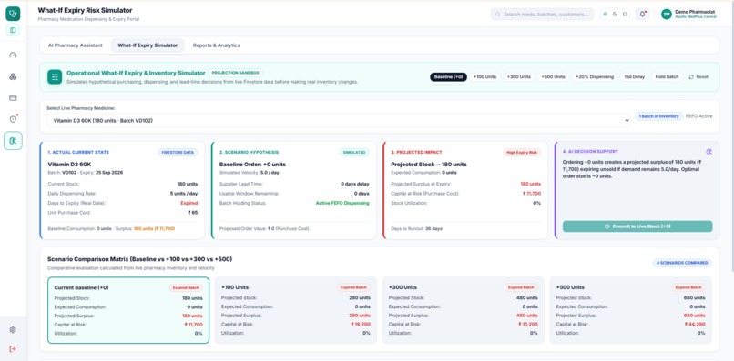Click the stethoscope app logo
Screen dimensions: 734x361
coord(13,14)
